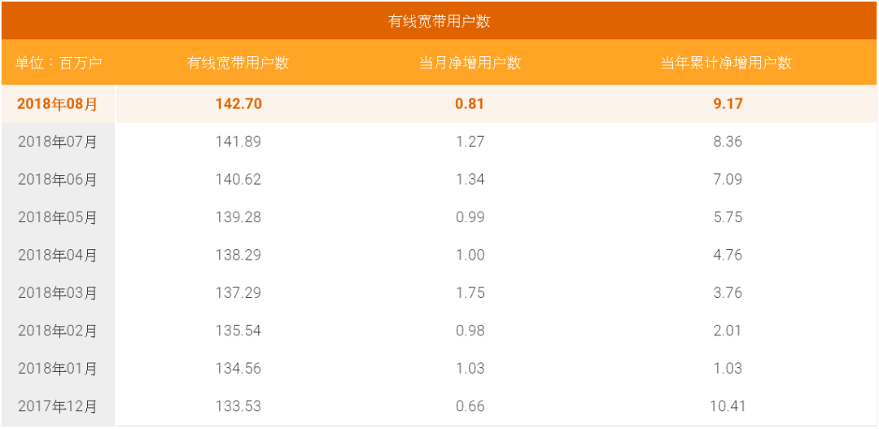Click the 1.75 monthly increase for March
879x429 pixels.
tap(470, 293)
